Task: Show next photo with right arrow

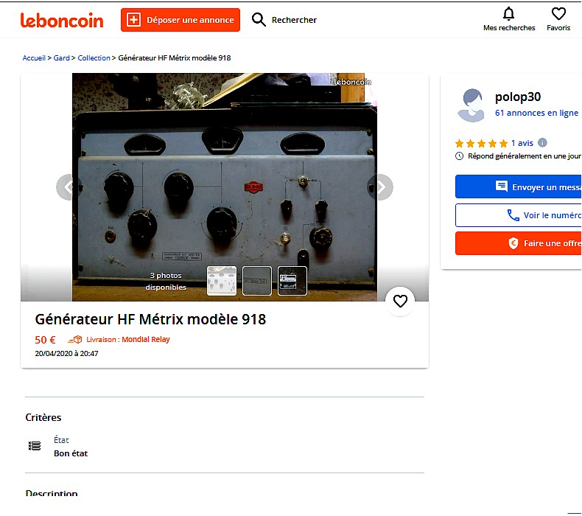Action: 381,186
